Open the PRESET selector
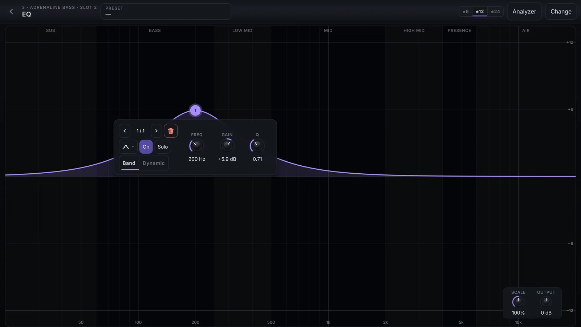 (x=166, y=12)
